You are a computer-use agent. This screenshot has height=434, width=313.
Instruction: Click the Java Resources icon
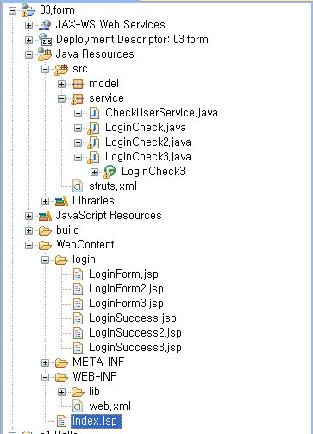pyautogui.click(x=45, y=54)
